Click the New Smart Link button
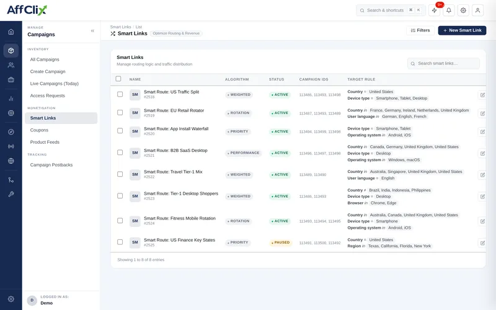Viewport: 496px width, 310px height. [x=462, y=30]
